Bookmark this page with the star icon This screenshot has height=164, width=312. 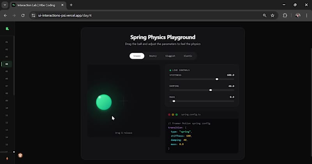[x=273, y=15]
